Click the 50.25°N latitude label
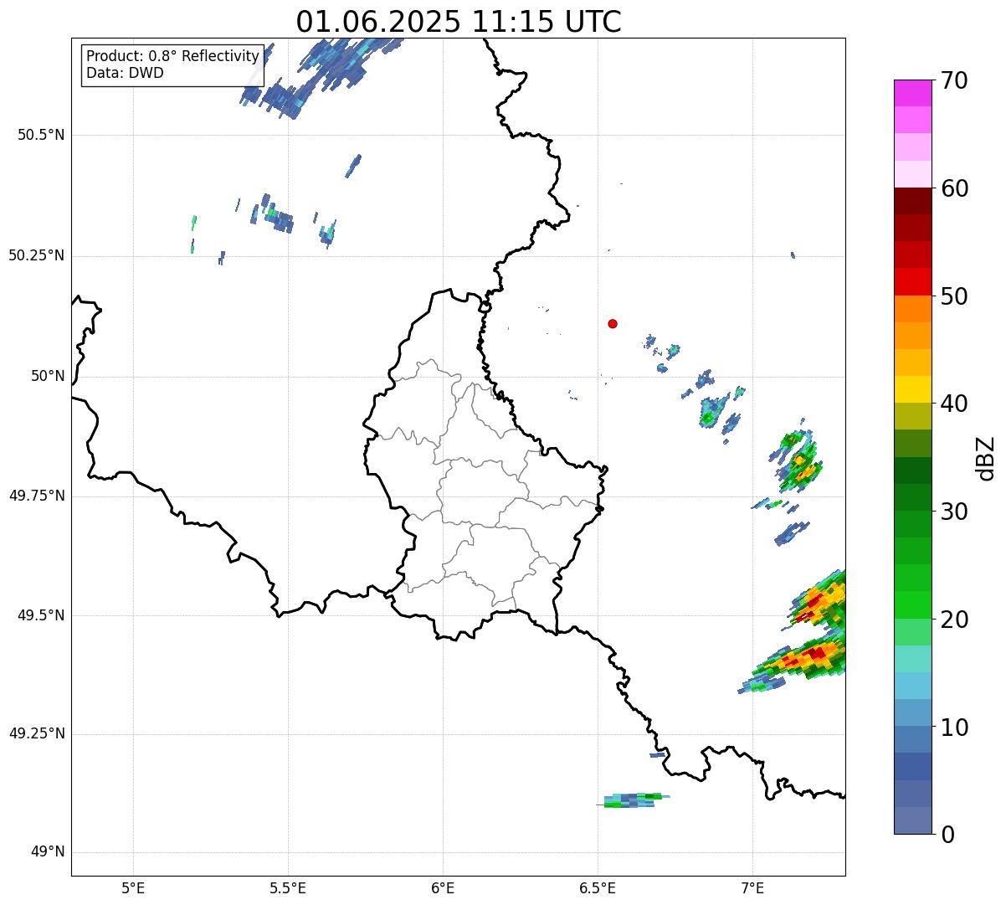Image resolution: width=1006 pixels, height=905 pixels. coord(36,255)
